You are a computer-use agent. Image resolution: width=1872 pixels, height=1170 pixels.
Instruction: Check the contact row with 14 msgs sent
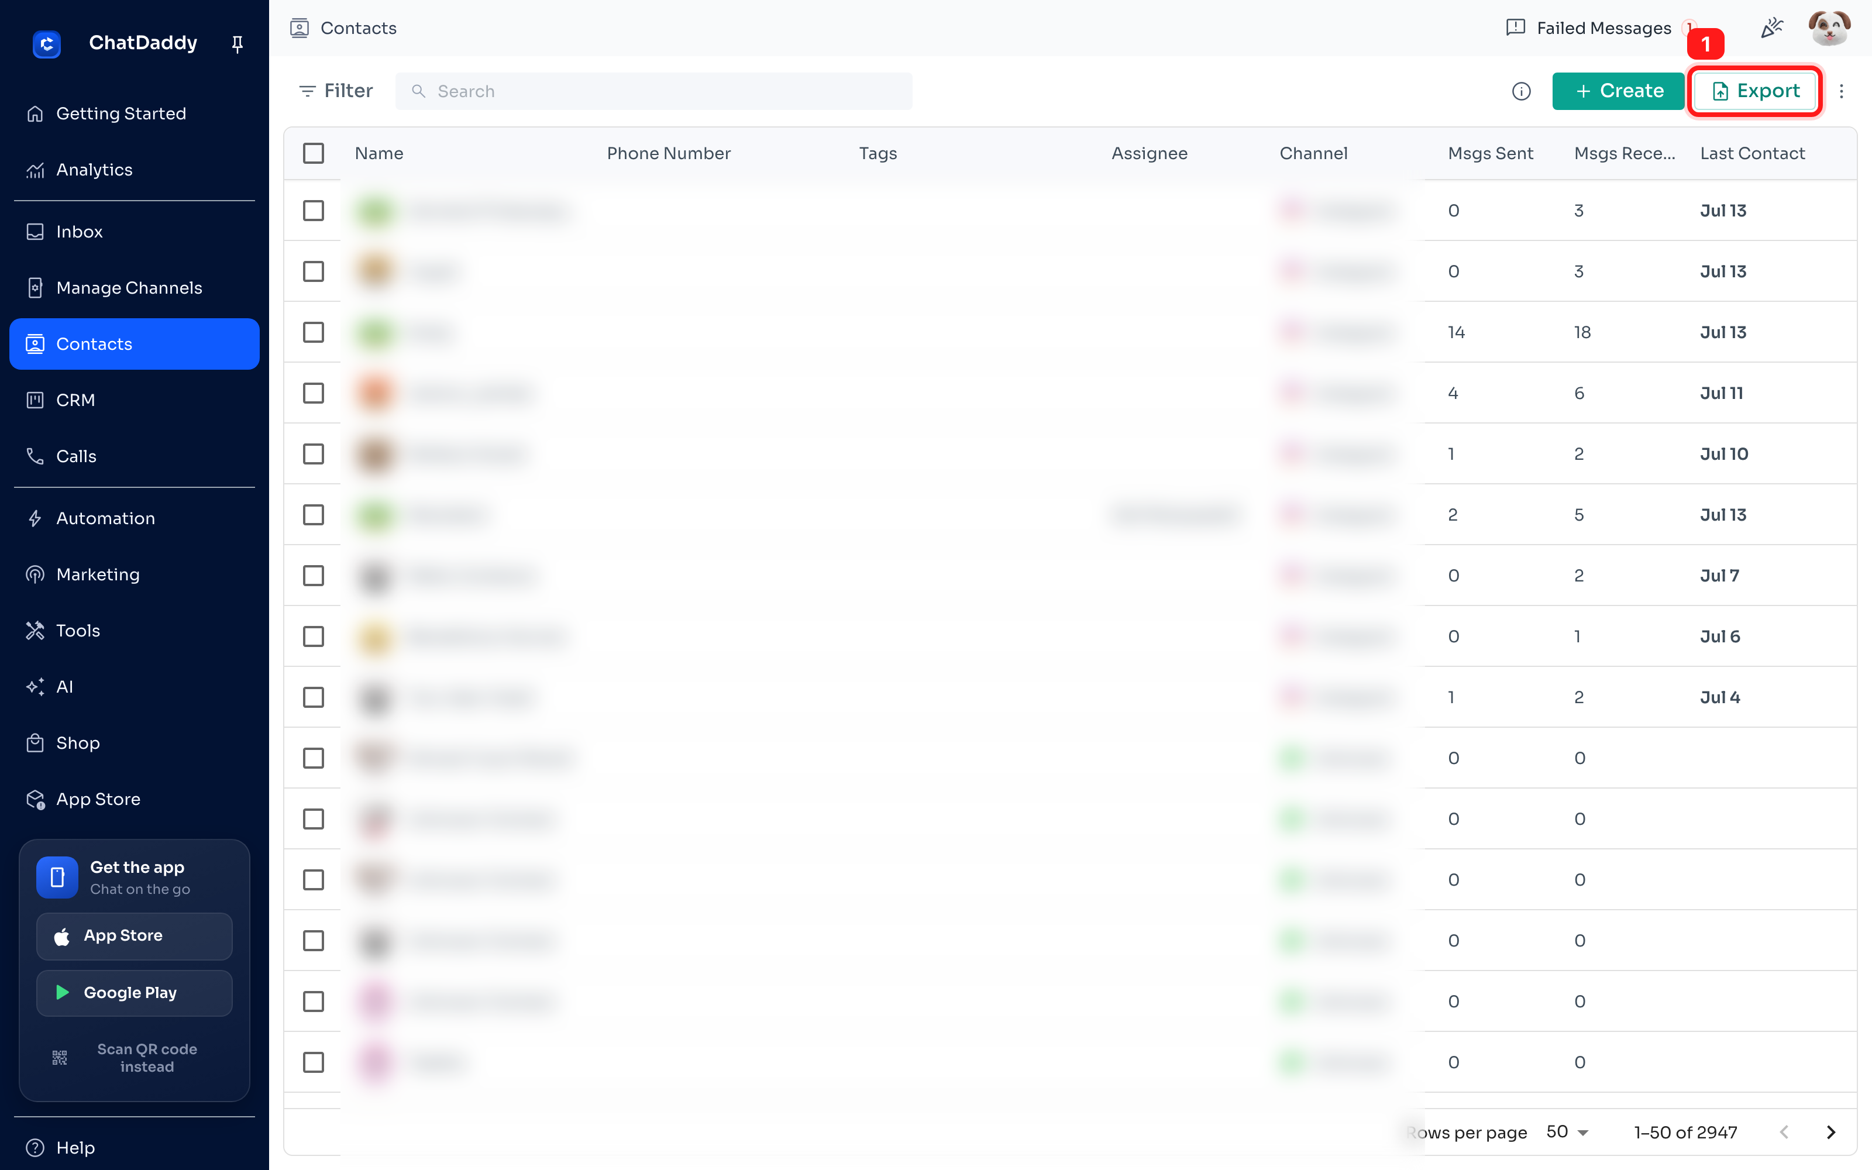314,332
